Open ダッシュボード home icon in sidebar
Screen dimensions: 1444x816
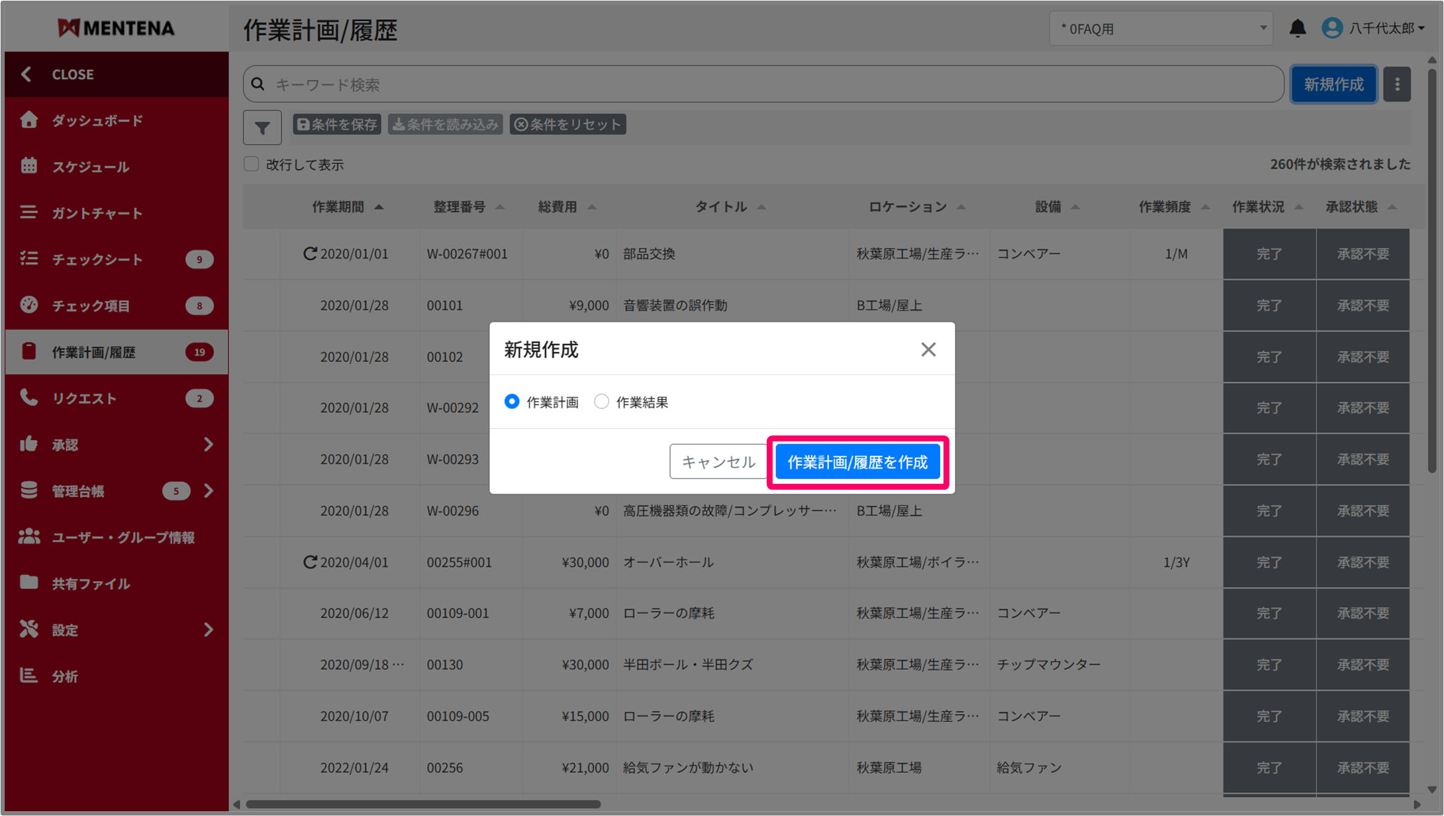29,120
